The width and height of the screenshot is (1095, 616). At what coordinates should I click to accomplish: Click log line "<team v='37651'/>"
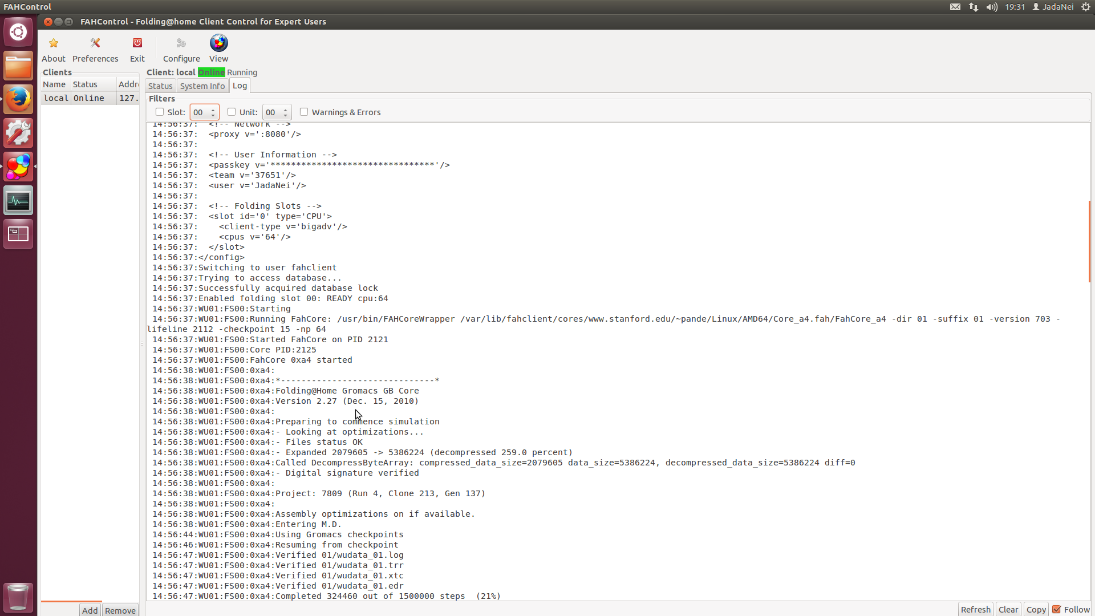tap(252, 175)
